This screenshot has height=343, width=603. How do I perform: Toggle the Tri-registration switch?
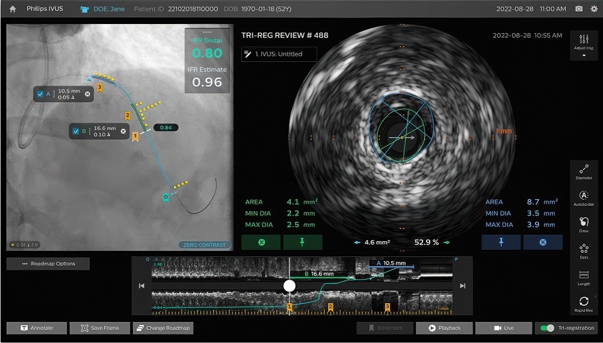pos(547,328)
